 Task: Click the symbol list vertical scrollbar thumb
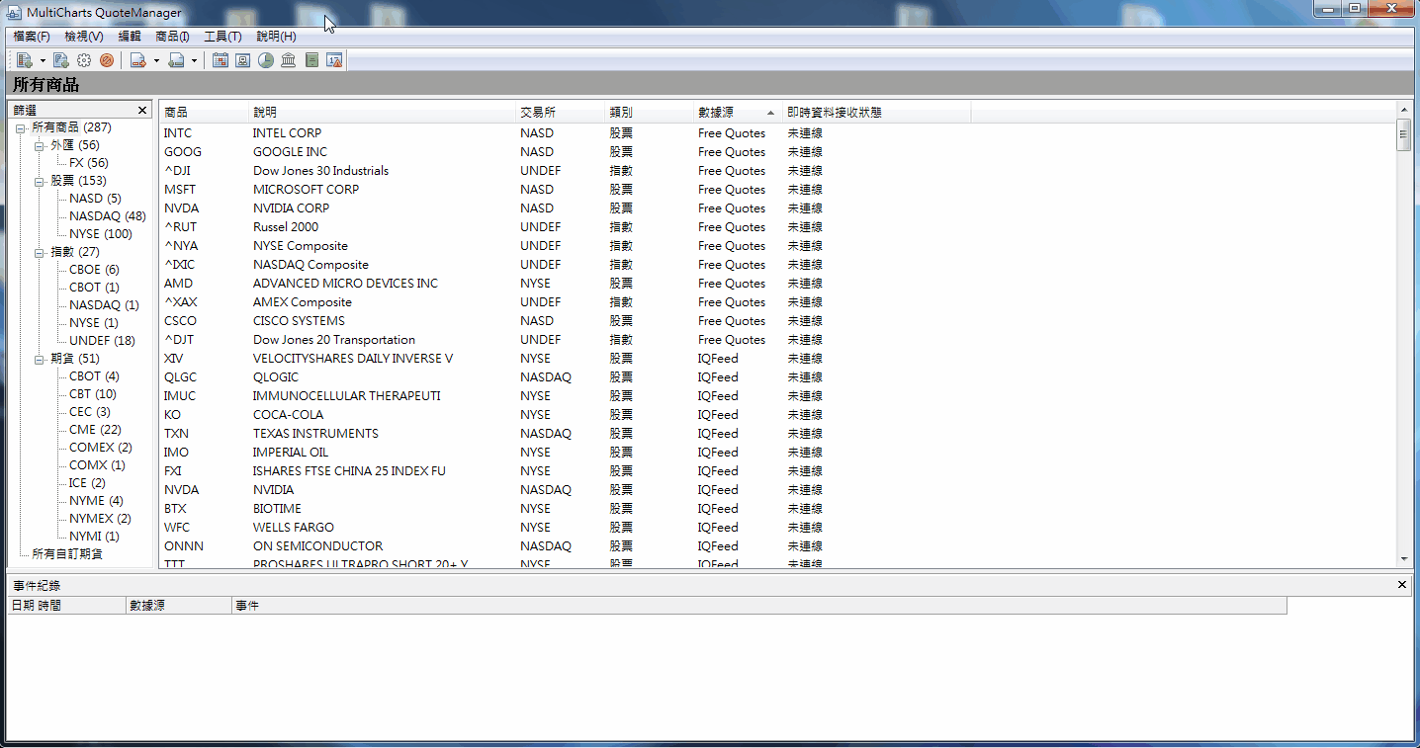click(x=1403, y=134)
